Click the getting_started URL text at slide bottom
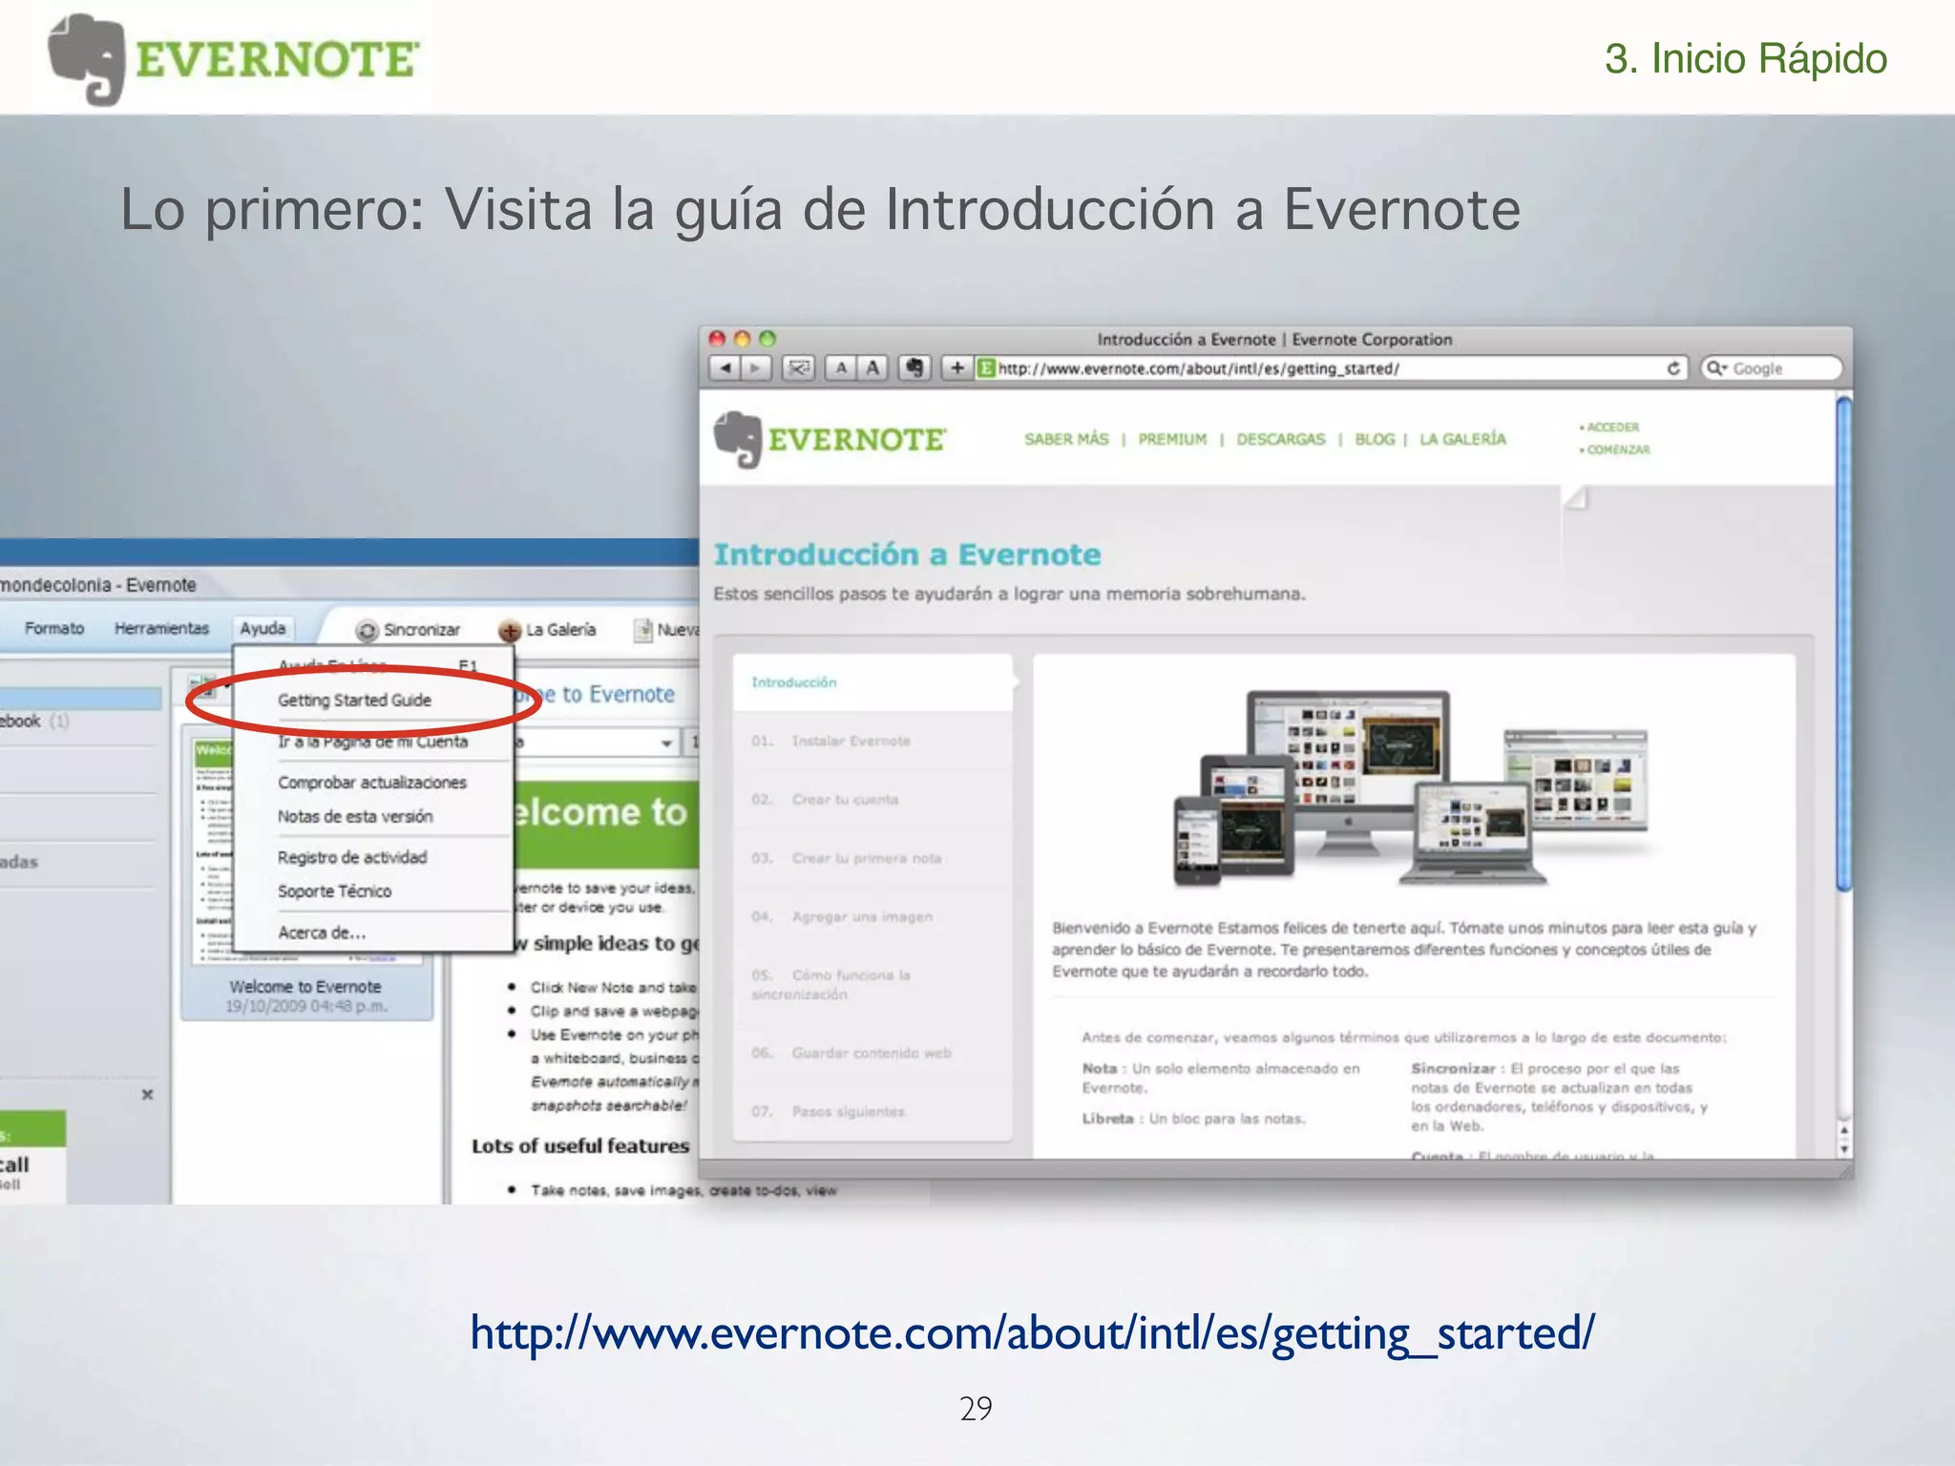This screenshot has width=1955, height=1466. [1032, 1333]
